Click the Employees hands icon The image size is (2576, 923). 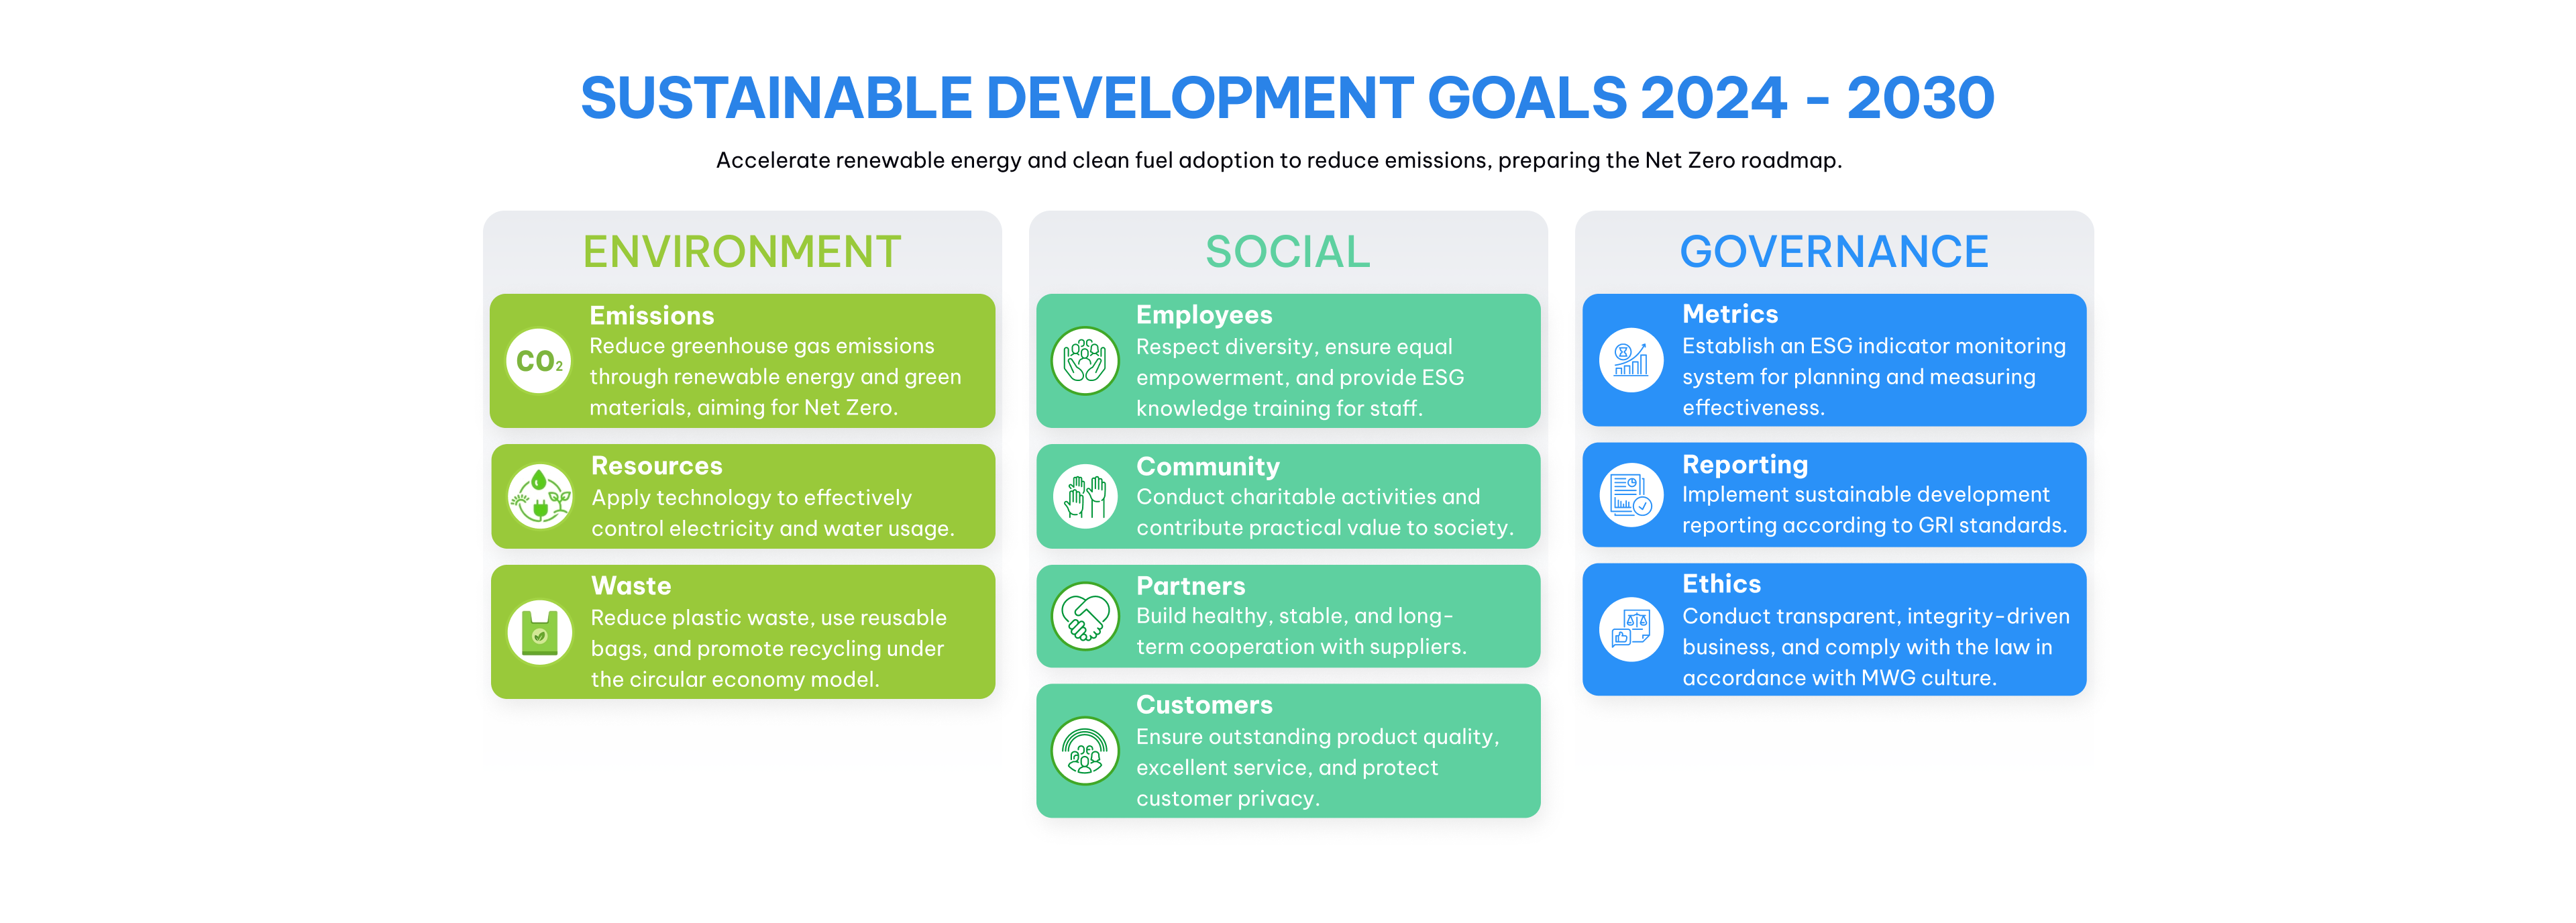(1084, 361)
